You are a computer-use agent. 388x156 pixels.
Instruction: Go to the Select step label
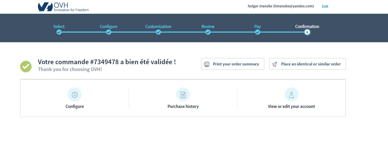point(59,26)
